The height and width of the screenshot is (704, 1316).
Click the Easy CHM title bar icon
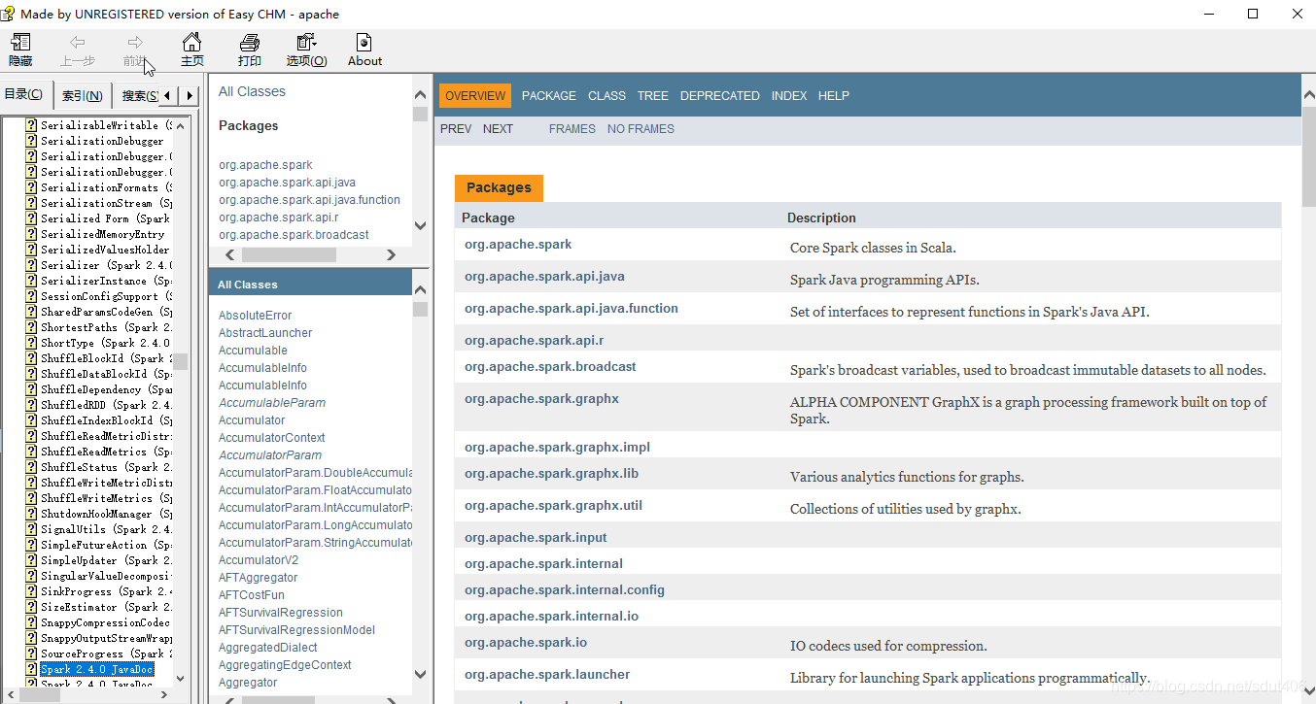click(x=9, y=14)
